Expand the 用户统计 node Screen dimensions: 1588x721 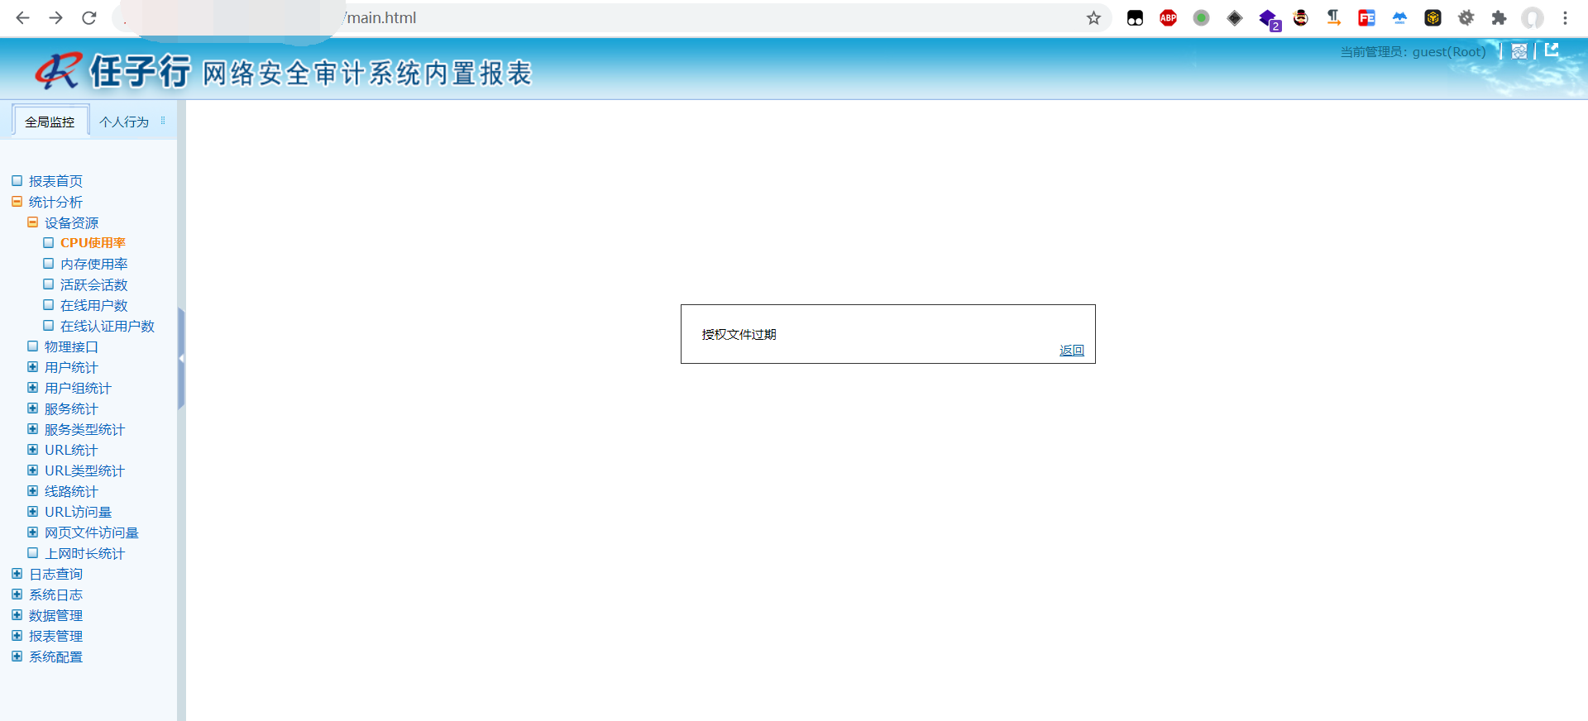coord(33,367)
